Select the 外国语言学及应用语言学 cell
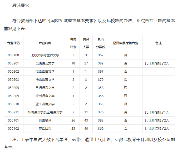 coord(45,112)
